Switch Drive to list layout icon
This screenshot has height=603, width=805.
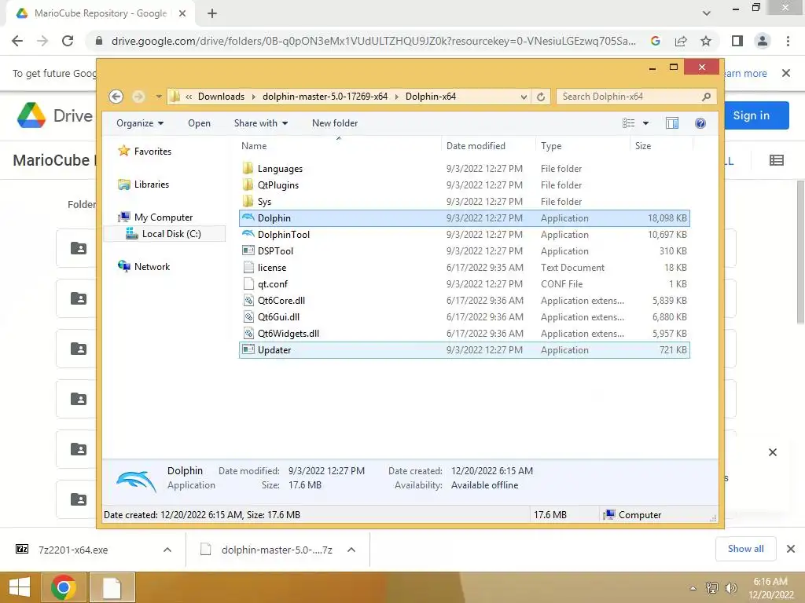click(x=776, y=160)
